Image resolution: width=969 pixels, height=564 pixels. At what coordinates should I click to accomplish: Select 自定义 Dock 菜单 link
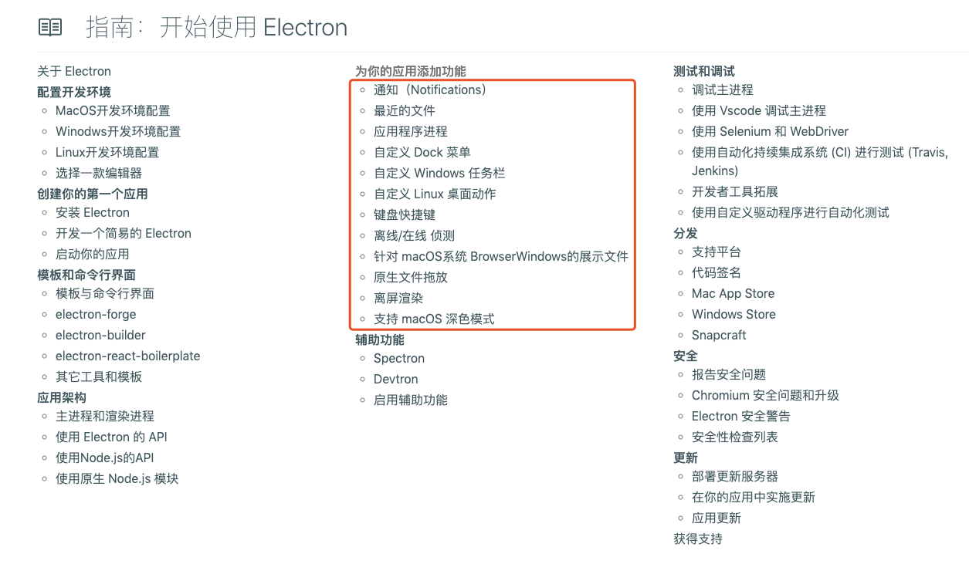[x=422, y=153]
